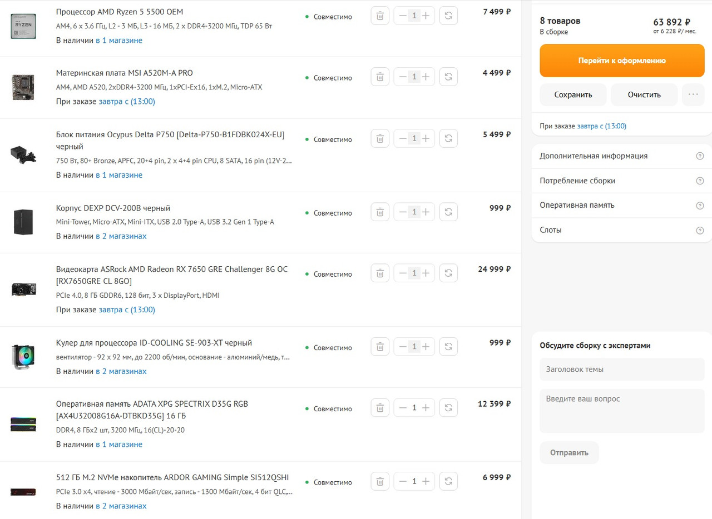Focus the Введите ваш вопрос text area
712x519 pixels.
[x=622, y=411]
